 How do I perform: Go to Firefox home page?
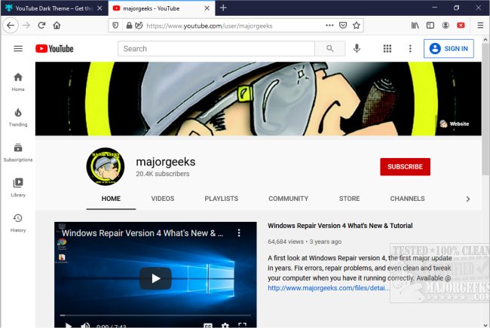[57, 26]
